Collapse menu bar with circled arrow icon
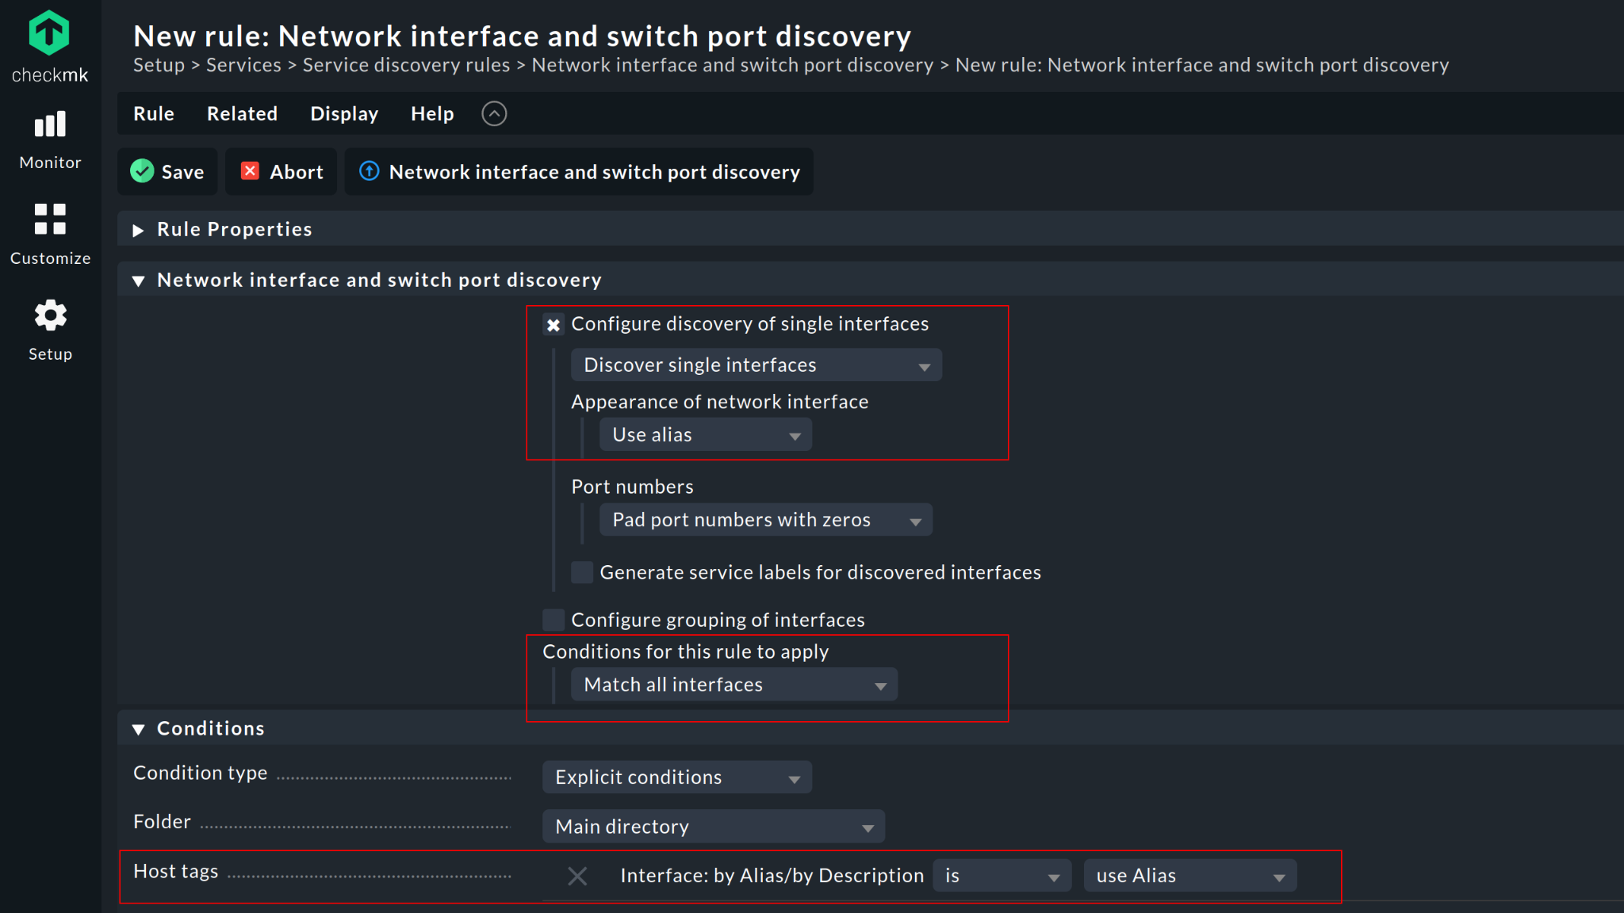Screen dimensions: 1624x913 [x=494, y=113]
